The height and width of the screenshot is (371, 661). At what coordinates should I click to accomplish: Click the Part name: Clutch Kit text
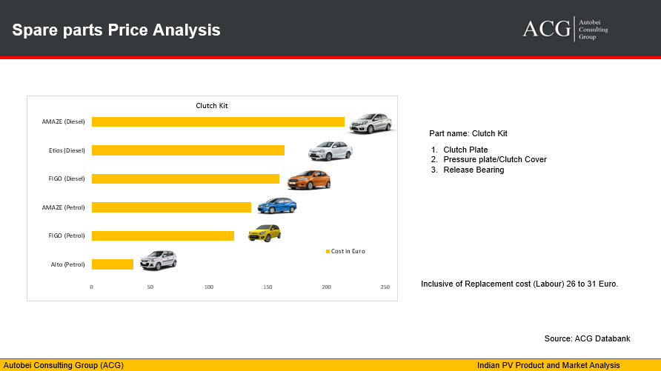[x=468, y=133]
